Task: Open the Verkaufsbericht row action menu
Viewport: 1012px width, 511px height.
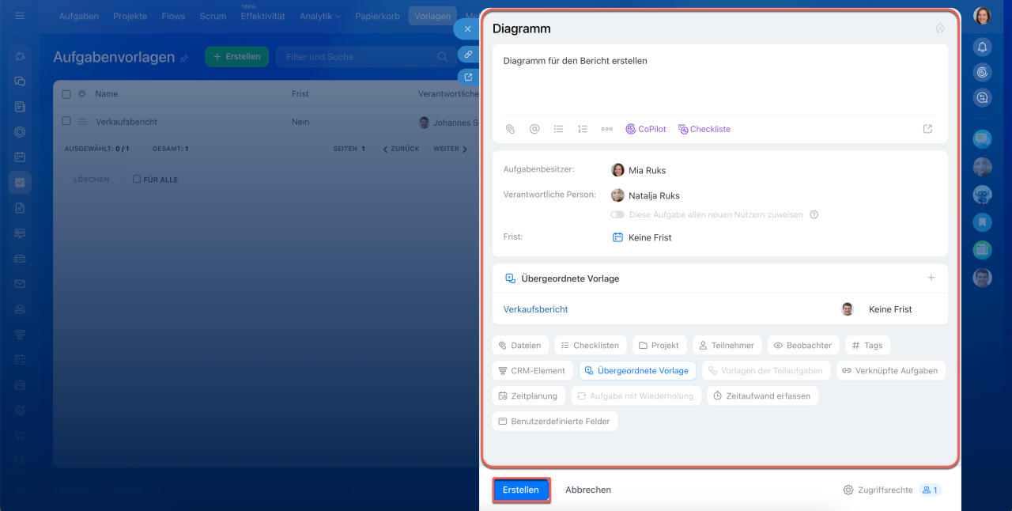Action: 82,122
